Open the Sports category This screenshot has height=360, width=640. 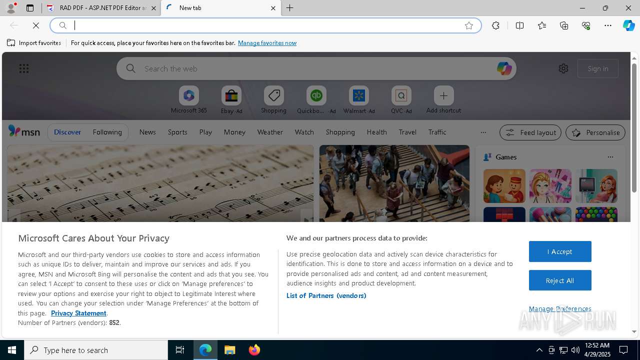[177, 132]
